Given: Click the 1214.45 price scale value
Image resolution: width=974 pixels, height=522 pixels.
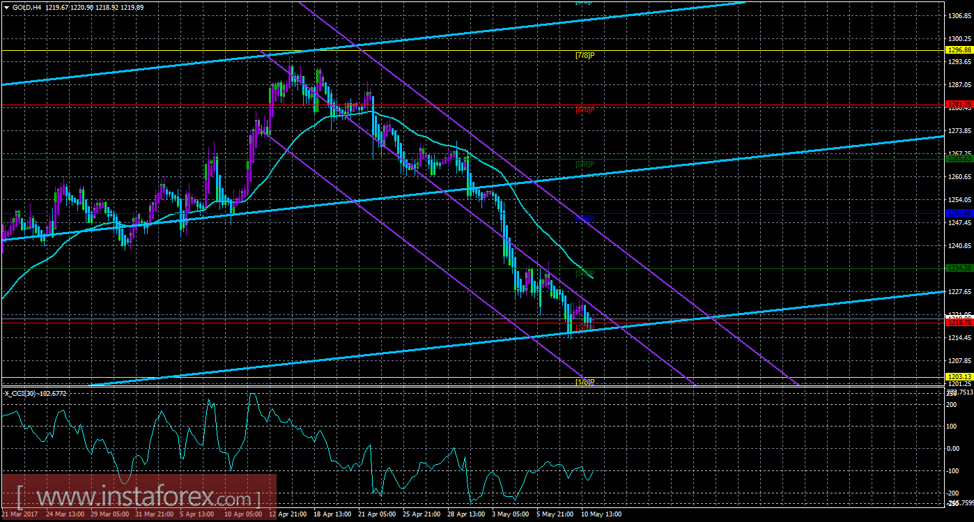Looking at the screenshot, I should click(959, 338).
